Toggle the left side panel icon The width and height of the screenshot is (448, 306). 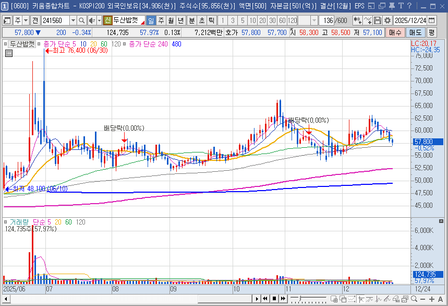(x=7, y=20)
